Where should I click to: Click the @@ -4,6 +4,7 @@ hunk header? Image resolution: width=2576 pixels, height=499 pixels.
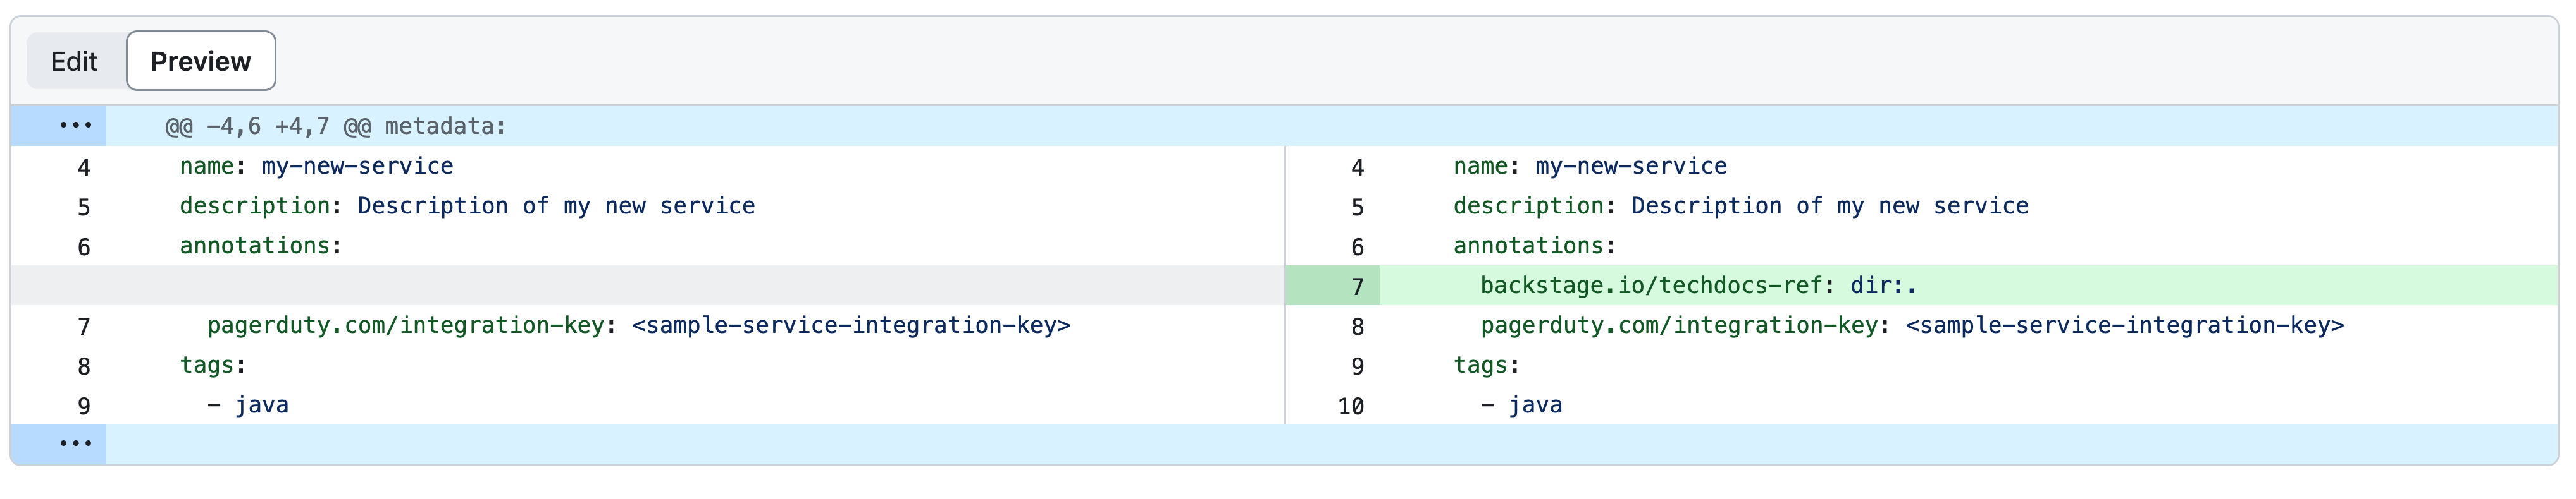coord(336,127)
